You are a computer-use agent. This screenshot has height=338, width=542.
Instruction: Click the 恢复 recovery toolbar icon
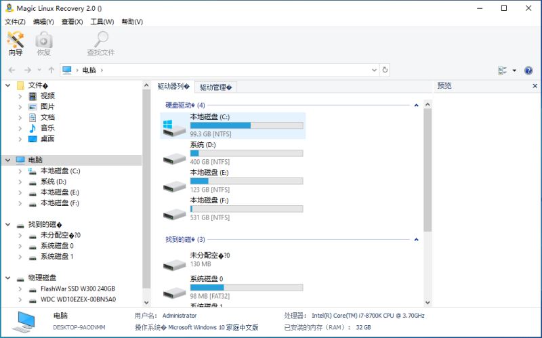coord(44,43)
